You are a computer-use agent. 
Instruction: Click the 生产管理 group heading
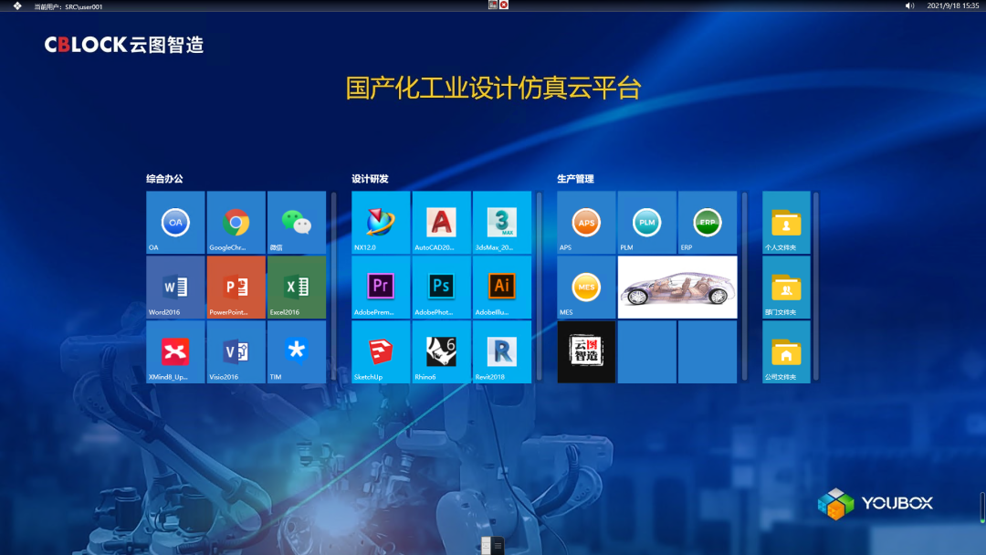pyautogui.click(x=575, y=179)
